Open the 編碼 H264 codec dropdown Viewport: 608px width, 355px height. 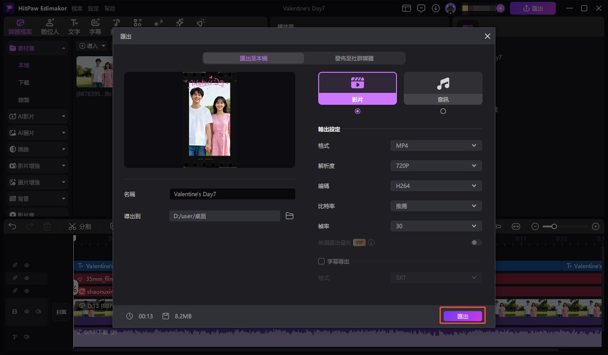click(x=436, y=186)
